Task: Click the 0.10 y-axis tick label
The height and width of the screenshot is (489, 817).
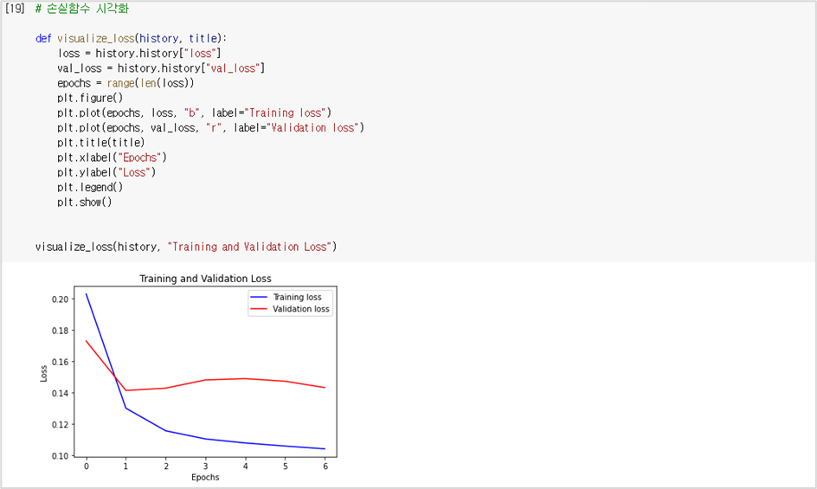Action: 60,455
